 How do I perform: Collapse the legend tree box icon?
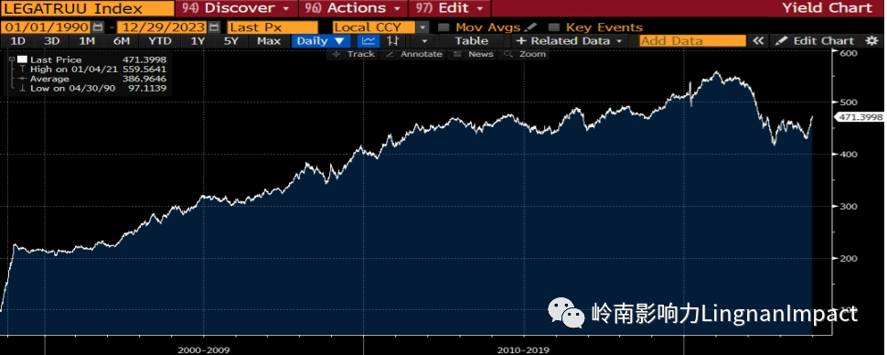[12, 59]
